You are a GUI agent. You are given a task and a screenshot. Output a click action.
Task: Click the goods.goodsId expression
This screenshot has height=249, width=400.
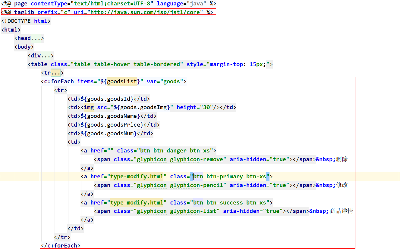(107, 99)
